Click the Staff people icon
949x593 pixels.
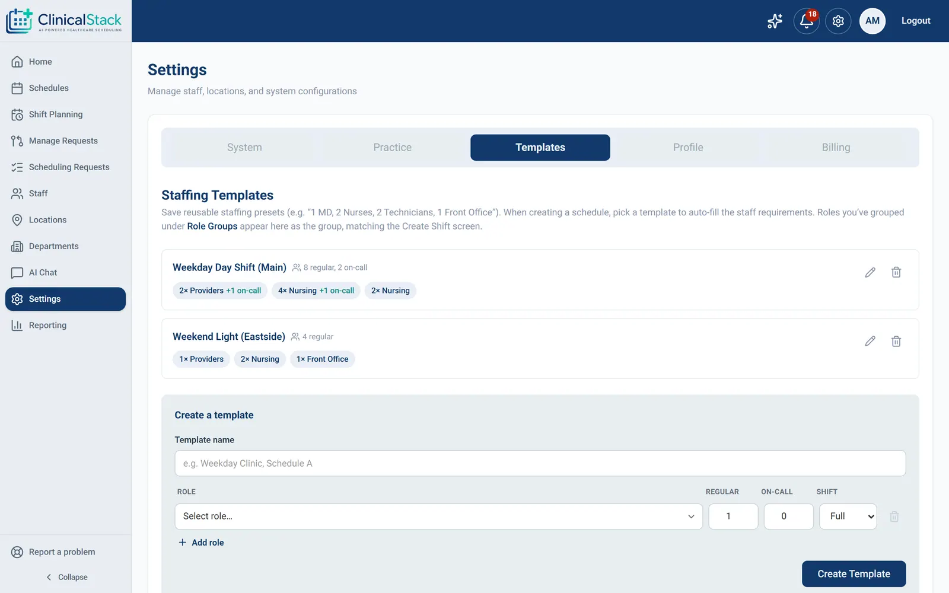[x=17, y=193]
